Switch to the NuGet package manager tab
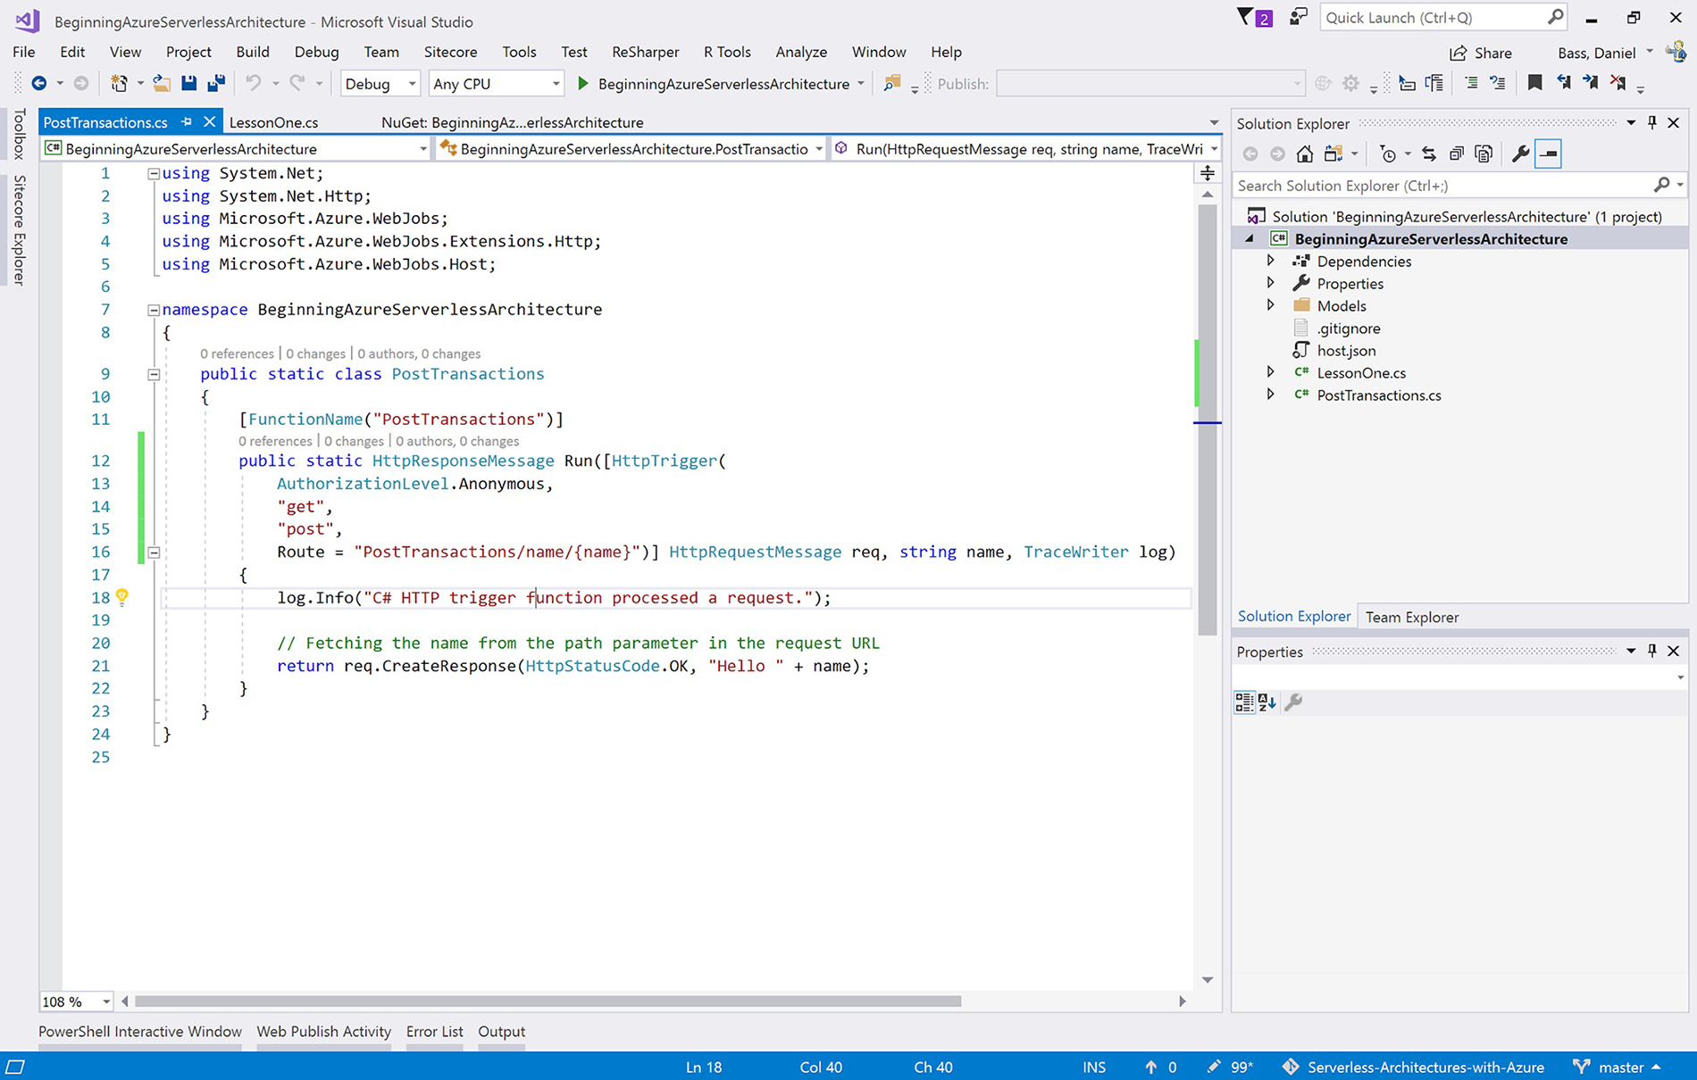 point(512,122)
